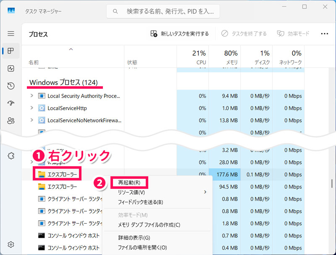
Task: Click the process list scrollbar thumb
Action: point(332,184)
